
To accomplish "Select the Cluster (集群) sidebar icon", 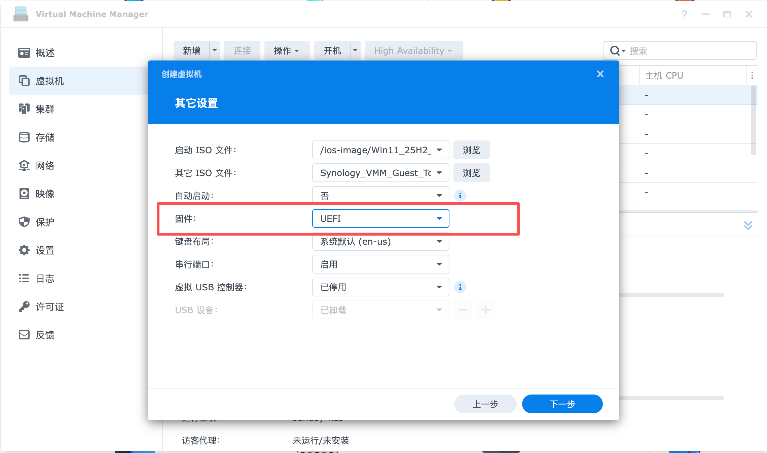I will tap(24, 109).
